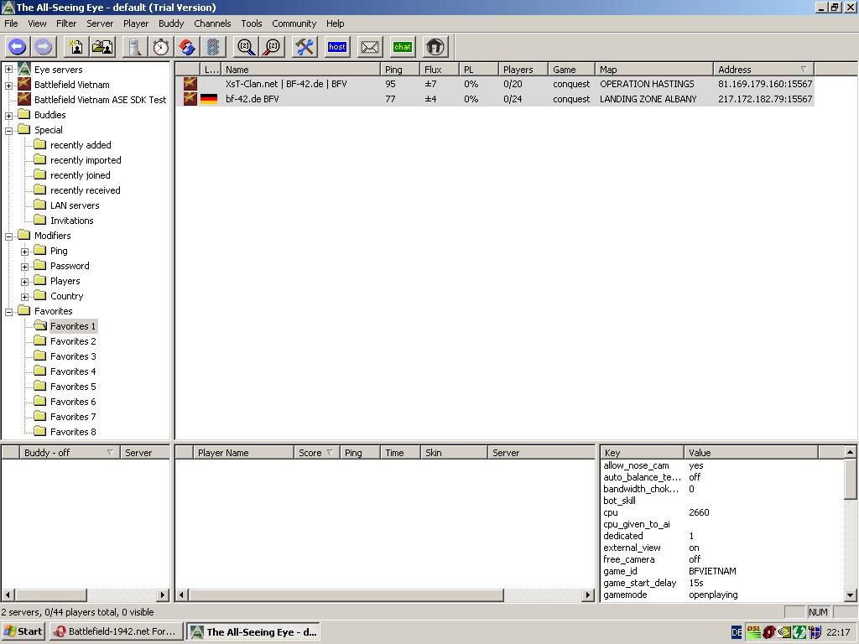Click the Key column header in rules panel
The width and height of the screenshot is (859, 644).
pyautogui.click(x=642, y=453)
